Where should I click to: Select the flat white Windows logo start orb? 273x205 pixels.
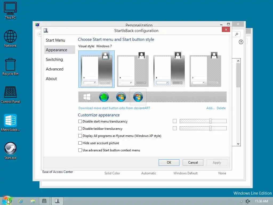(x=87, y=97)
